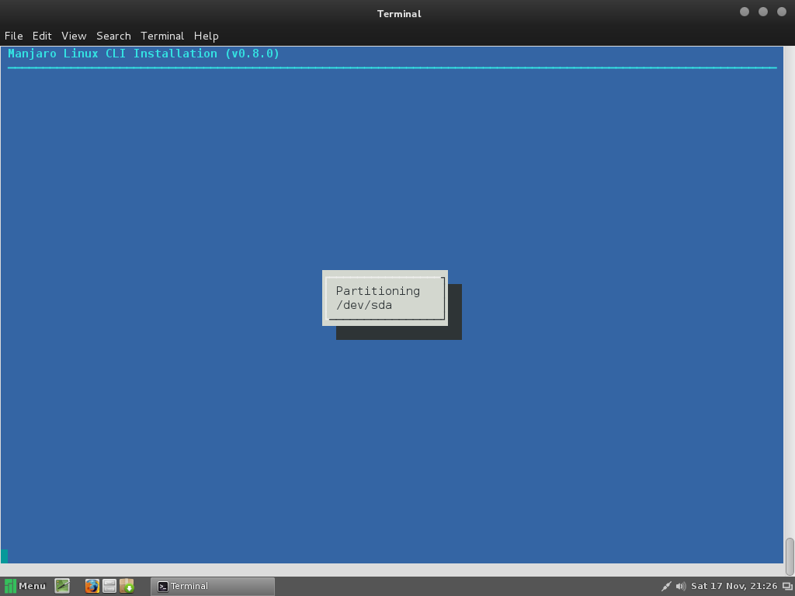The height and width of the screenshot is (596, 795).
Task: Launch Firefox from the taskbar
Action: [92, 586]
